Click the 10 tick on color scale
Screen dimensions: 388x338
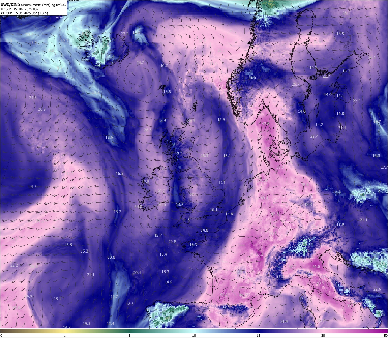pyautogui.click(x=194, y=336)
